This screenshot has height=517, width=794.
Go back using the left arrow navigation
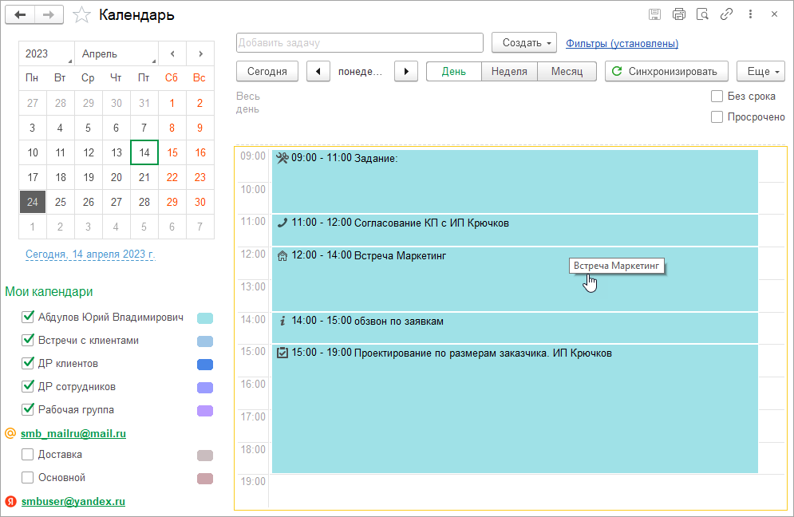[x=20, y=15]
